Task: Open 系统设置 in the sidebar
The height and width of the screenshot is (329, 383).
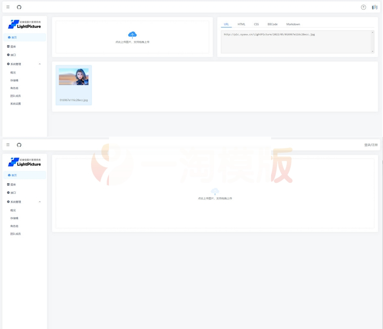Action: pos(15,104)
